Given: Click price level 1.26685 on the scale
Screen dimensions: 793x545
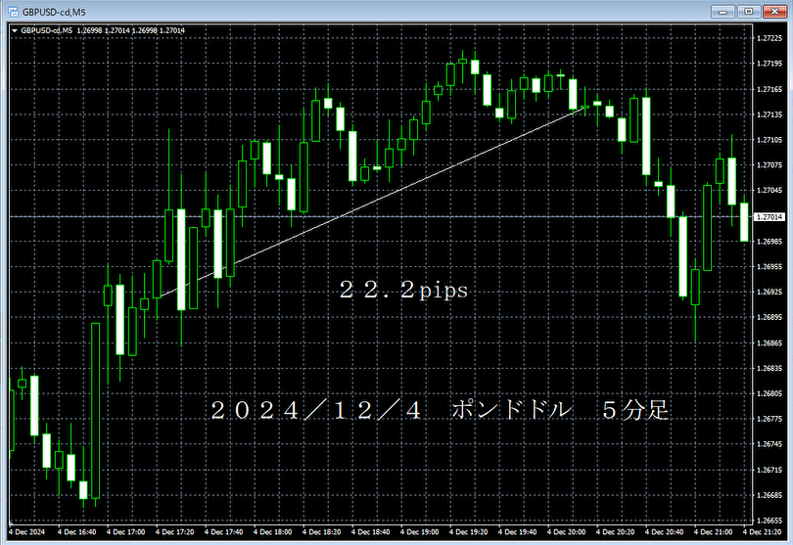Looking at the screenshot, I should [x=770, y=495].
